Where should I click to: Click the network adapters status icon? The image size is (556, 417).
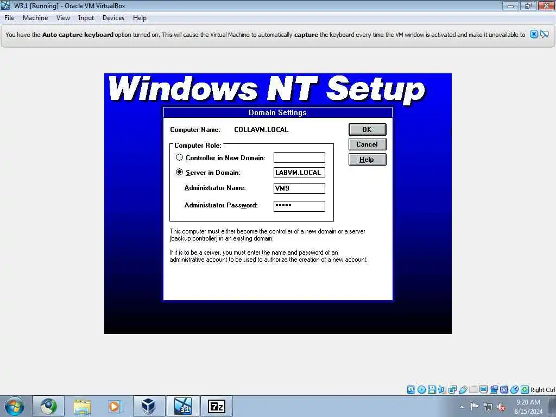(452, 390)
